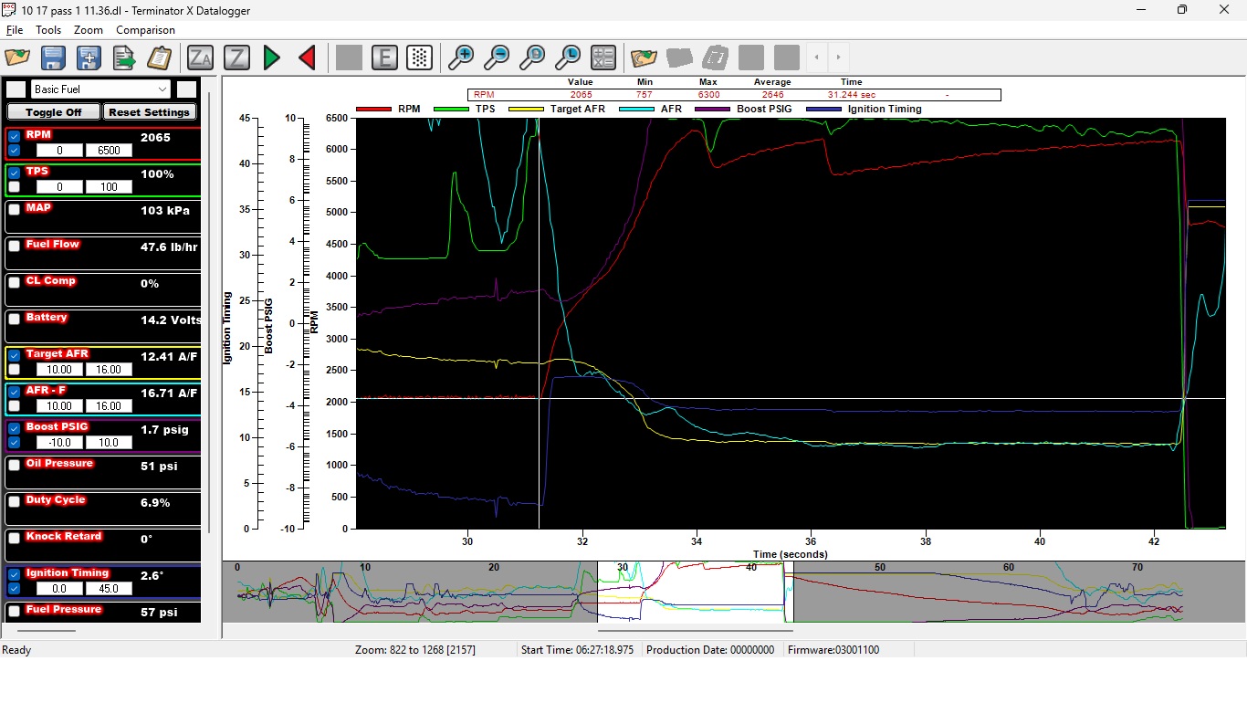The width and height of the screenshot is (1247, 703).
Task: Uncheck the RPM channel checkbox
Action: (x=15, y=136)
